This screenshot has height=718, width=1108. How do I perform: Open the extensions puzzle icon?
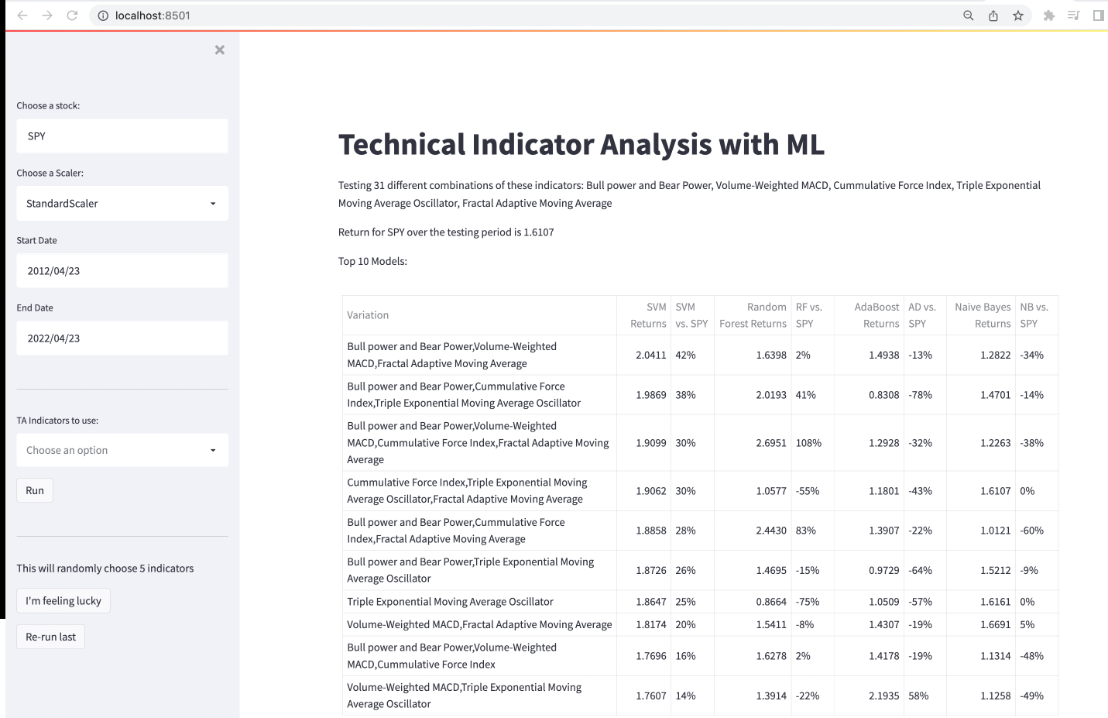[1049, 15]
